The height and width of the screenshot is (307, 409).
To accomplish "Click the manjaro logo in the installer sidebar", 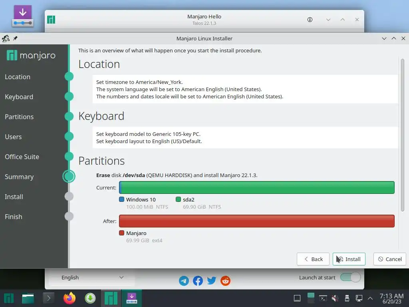I will (x=31, y=55).
